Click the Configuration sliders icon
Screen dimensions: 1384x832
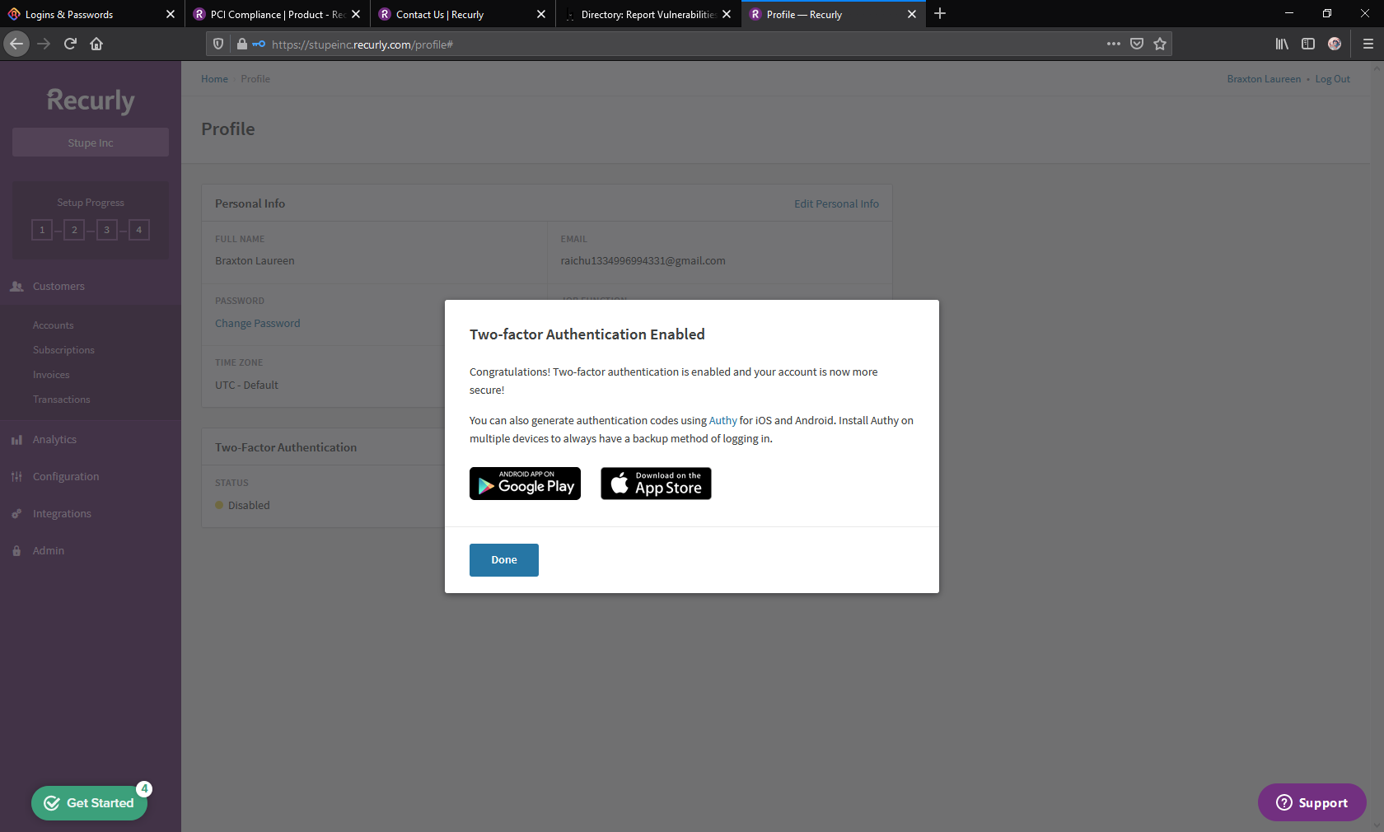pos(16,477)
